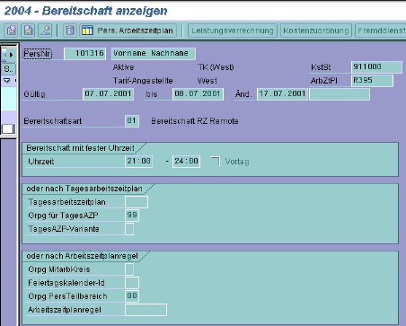406x326 pixels.
Task: Click the previous record icon in toolbar
Action: pos(12,31)
